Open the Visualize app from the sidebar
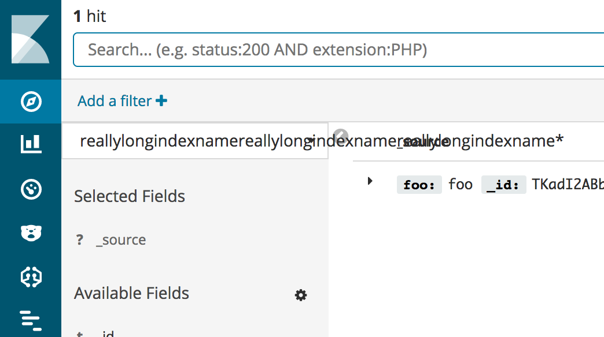 (x=31, y=145)
